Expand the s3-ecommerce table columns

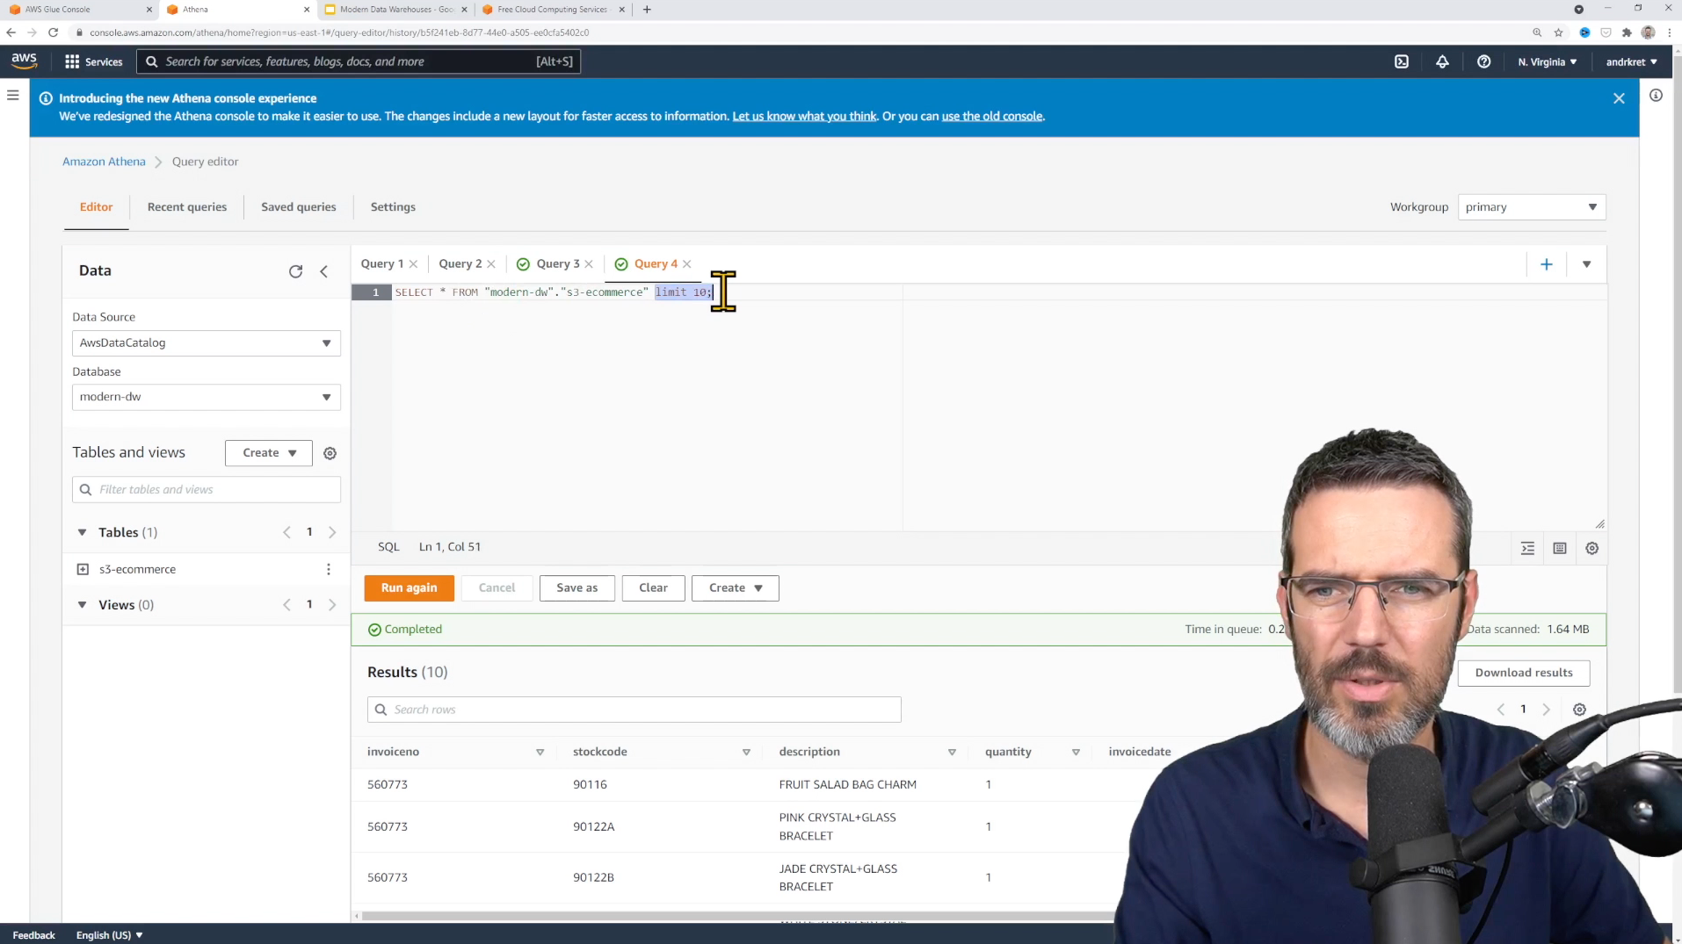[x=83, y=569]
